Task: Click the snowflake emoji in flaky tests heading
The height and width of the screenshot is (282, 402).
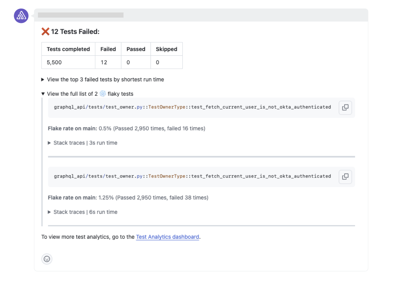Action: click(x=102, y=94)
